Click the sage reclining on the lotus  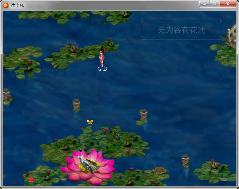[89, 164]
